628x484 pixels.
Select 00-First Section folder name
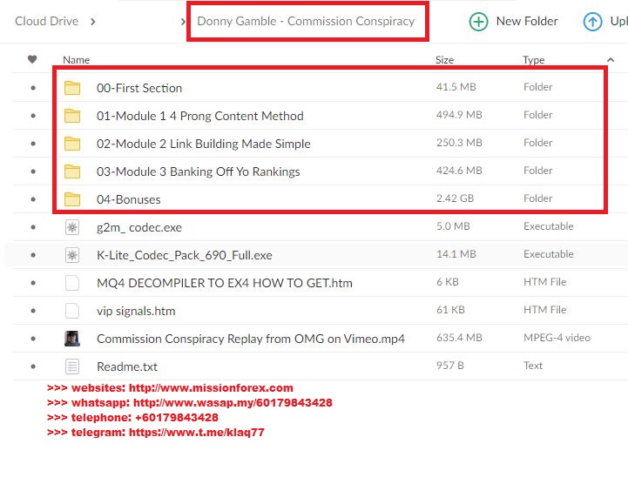click(x=139, y=88)
